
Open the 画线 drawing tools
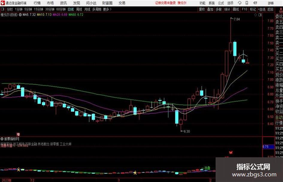(x=236, y=9)
